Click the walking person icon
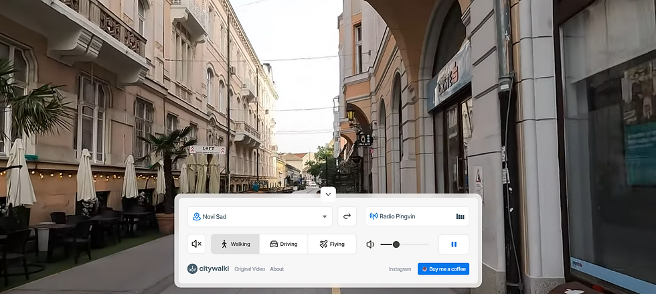 pos(224,244)
